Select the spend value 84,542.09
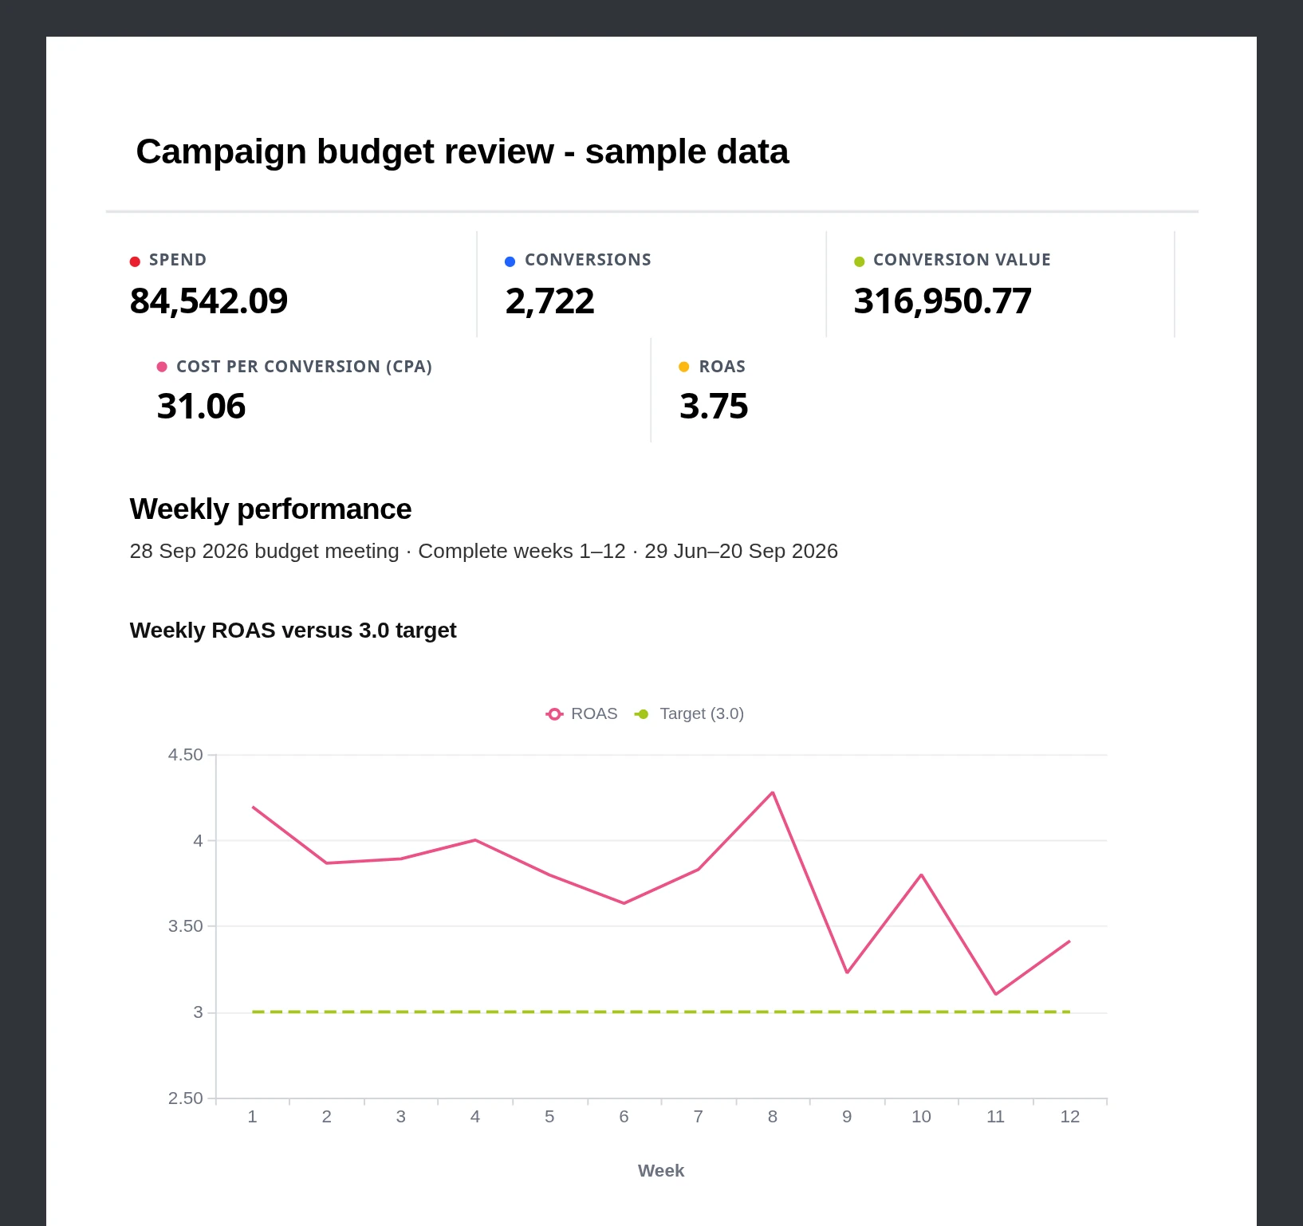 click(209, 301)
